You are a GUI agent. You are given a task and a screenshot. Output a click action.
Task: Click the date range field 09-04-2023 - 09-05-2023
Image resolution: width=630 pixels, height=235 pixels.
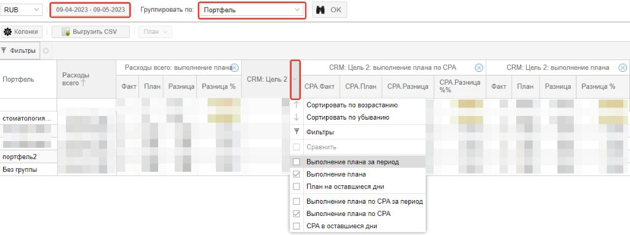(90, 10)
